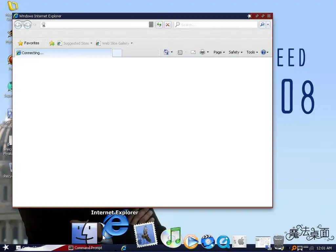This screenshot has width=336, height=252.
Task: Open the address bar history dropdown
Action: pos(151,25)
